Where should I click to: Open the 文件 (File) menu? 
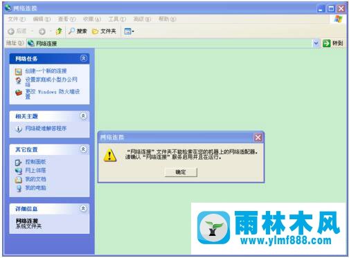pos(17,19)
